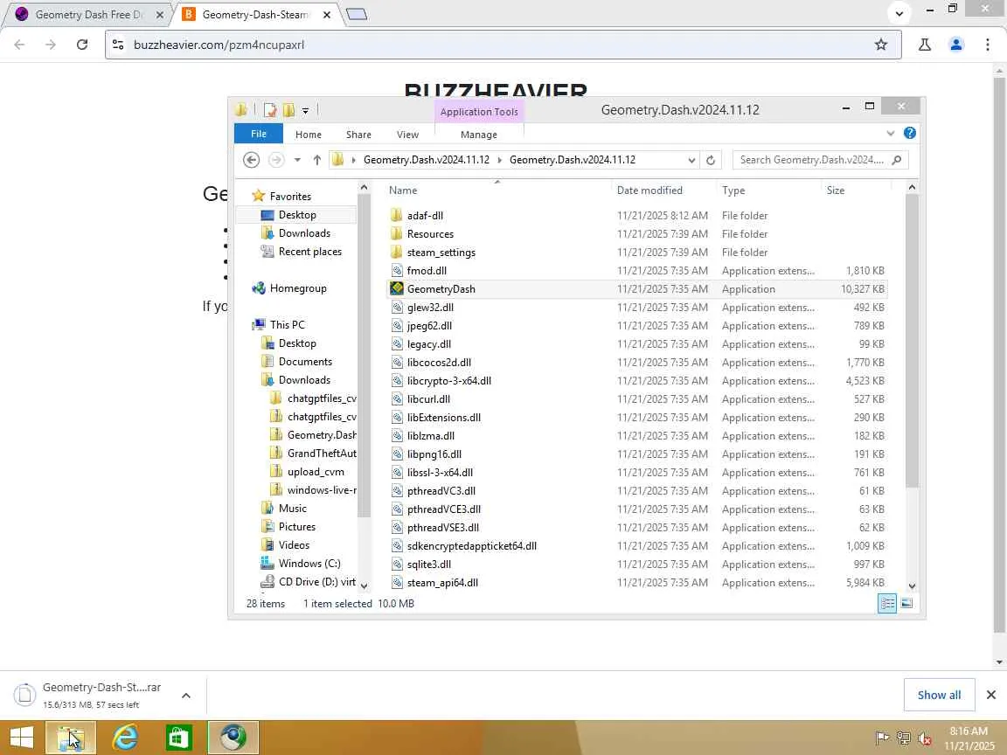Click the glew32.dll file icon
The image size is (1007, 755).
[x=397, y=308]
